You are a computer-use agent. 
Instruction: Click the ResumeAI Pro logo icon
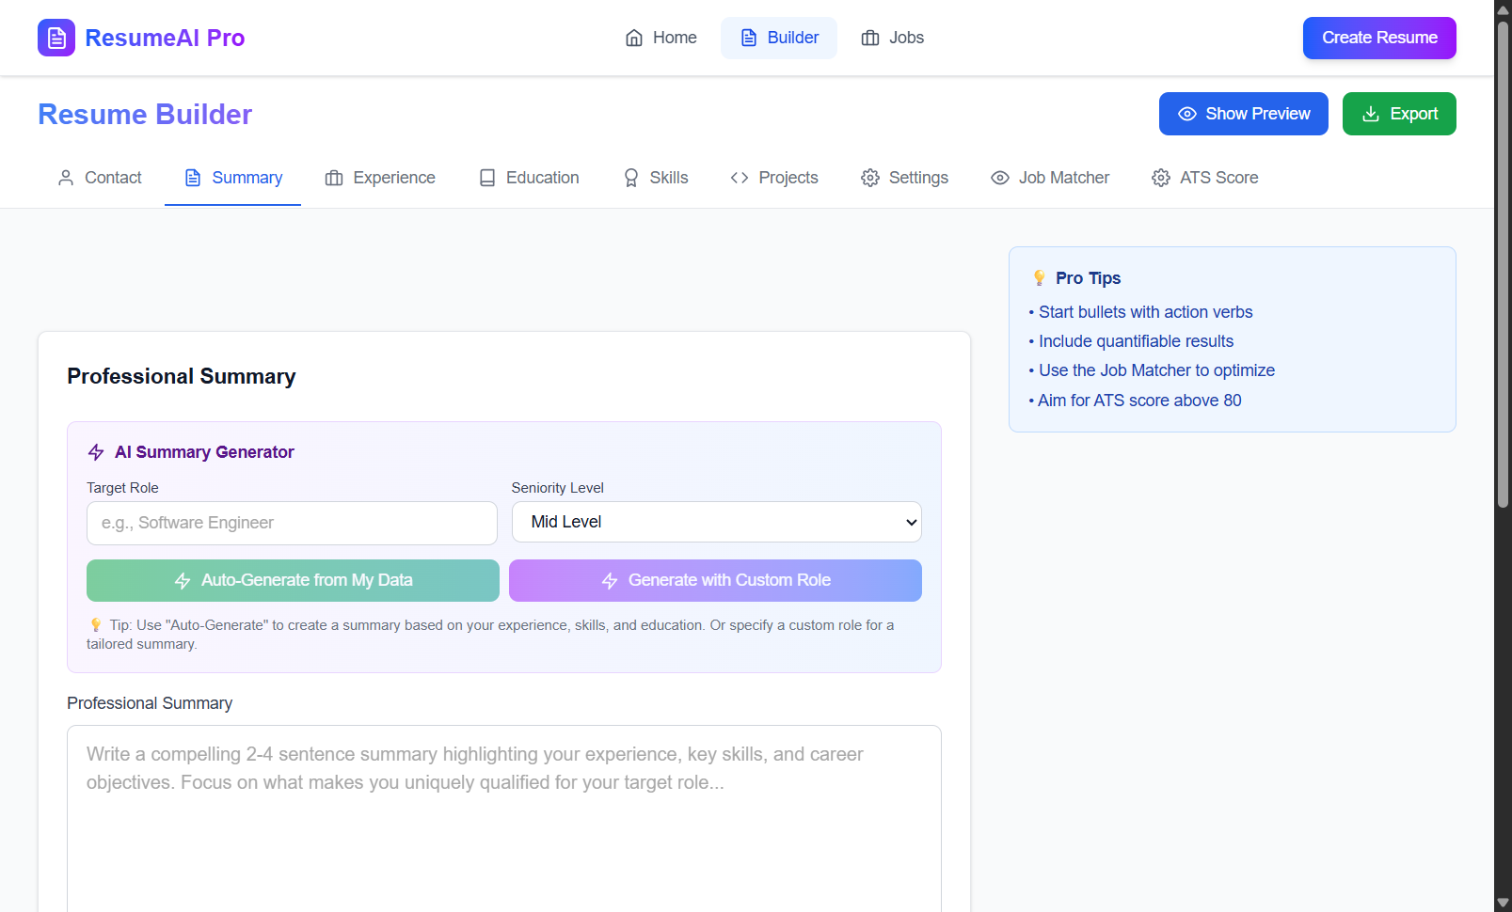point(56,38)
